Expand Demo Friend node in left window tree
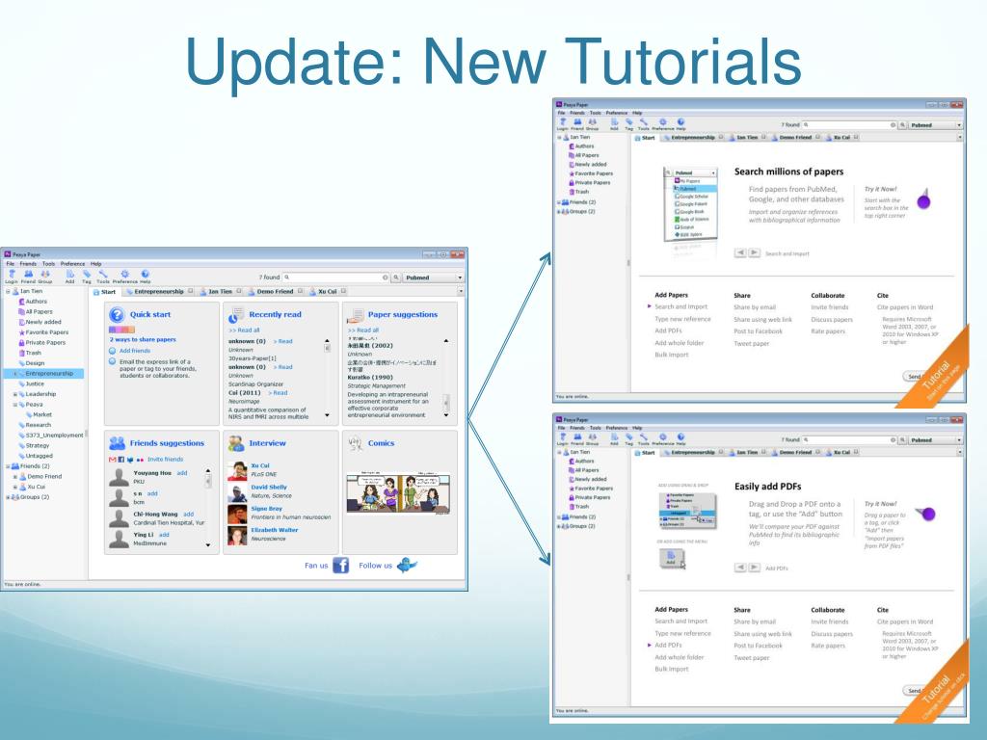The width and height of the screenshot is (987, 740). tap(15, 477)
